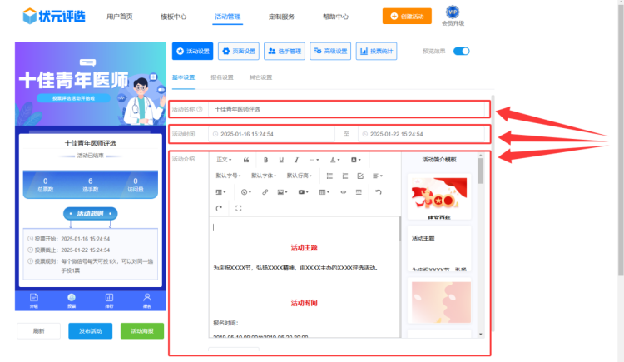Click the 发布活动 publish button

coord(90,330)
